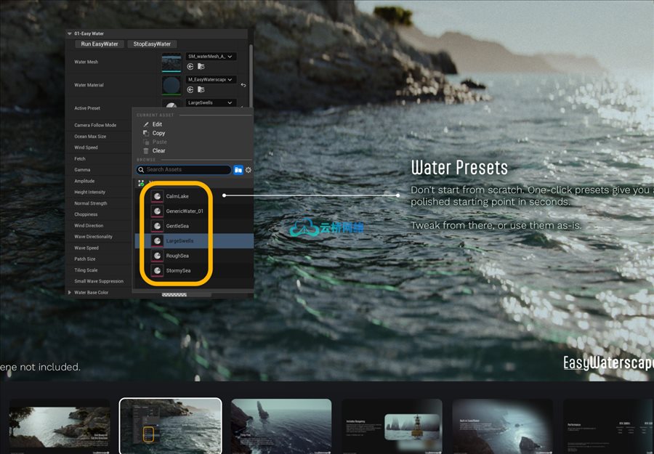Click the Gamma property label
This screenshot has width=654, height=454.
82,170
